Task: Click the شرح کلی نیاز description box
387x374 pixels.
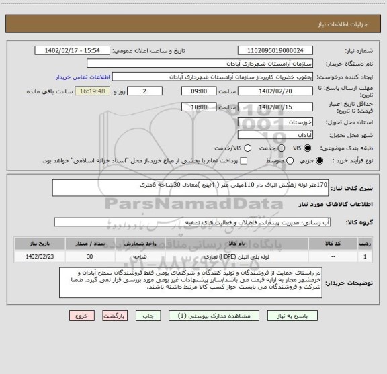Action: (190, 188)
